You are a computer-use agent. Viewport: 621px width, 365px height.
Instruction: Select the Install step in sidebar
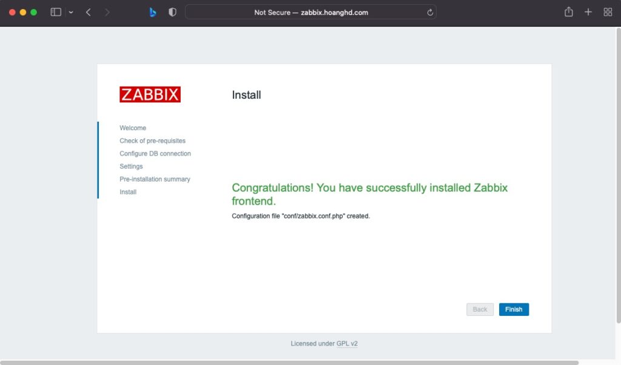(x=128, y=192)
